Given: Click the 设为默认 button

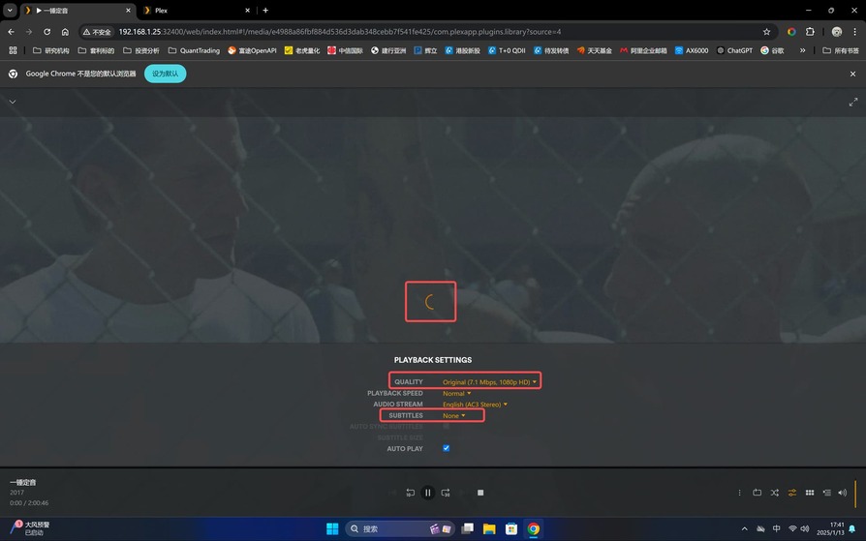Looking at the screenshot, I should coord(165,74).
